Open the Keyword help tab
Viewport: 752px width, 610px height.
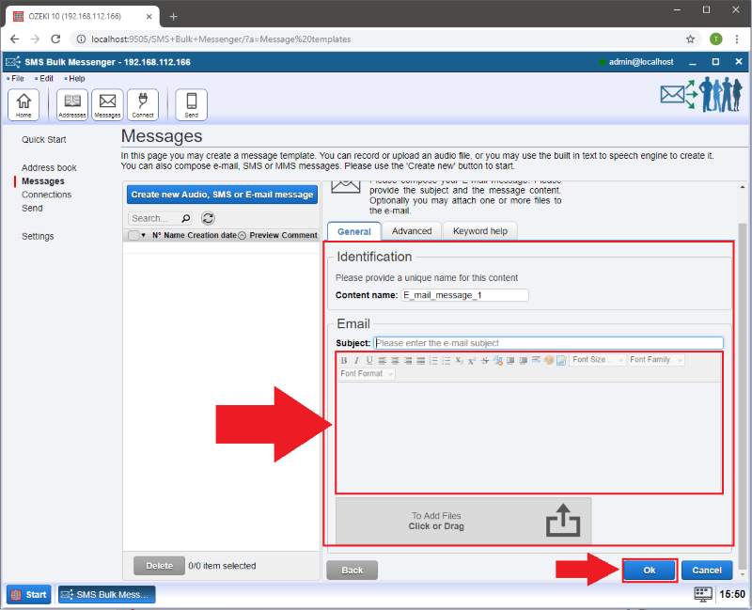point(480,231)
